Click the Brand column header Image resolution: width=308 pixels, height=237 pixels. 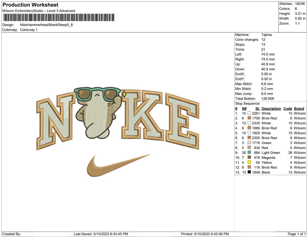[x=299, y=109]
